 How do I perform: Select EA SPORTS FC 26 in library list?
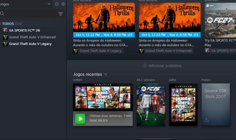[24, 30]
